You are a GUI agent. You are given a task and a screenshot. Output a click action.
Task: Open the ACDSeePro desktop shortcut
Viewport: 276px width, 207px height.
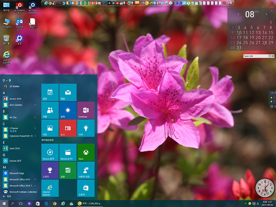coord(20,8)
